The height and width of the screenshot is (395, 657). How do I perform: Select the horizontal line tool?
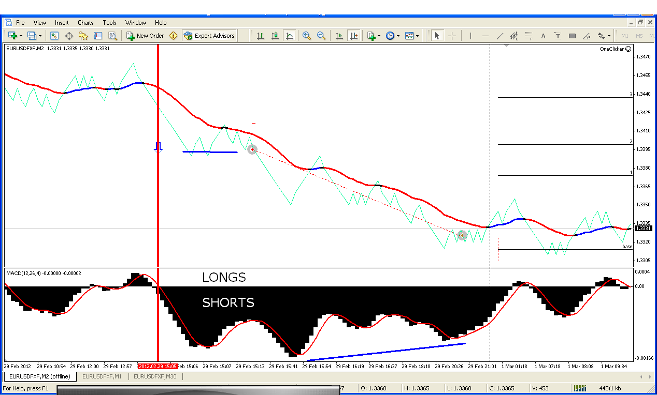pos(485,36)
